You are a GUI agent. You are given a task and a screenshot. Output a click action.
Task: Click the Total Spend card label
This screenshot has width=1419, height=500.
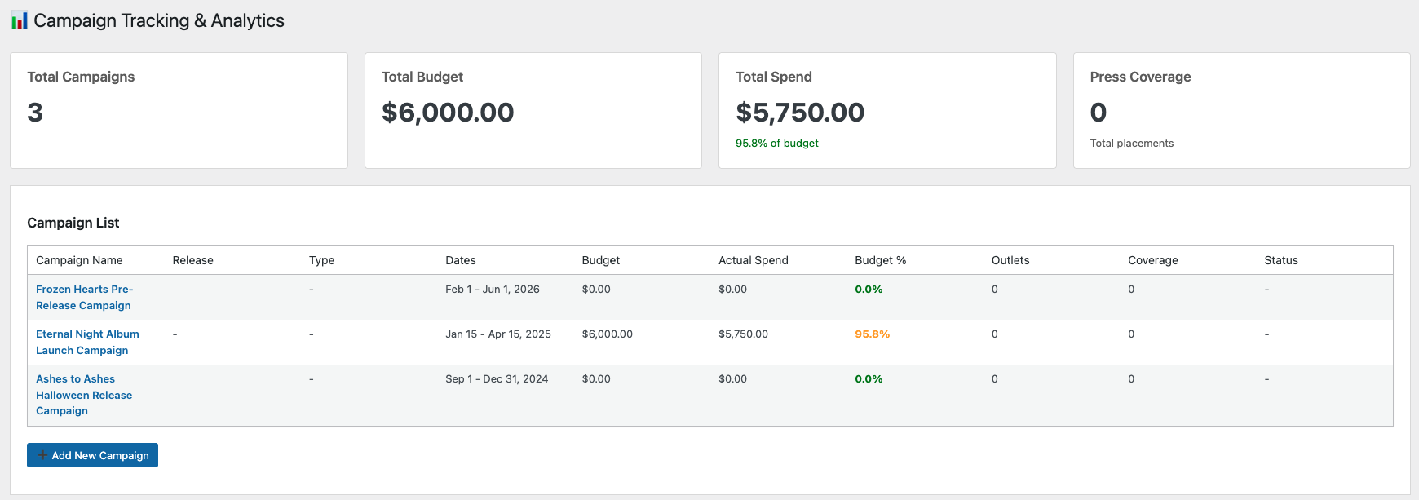pyautogui.click(x=774, y=77)
